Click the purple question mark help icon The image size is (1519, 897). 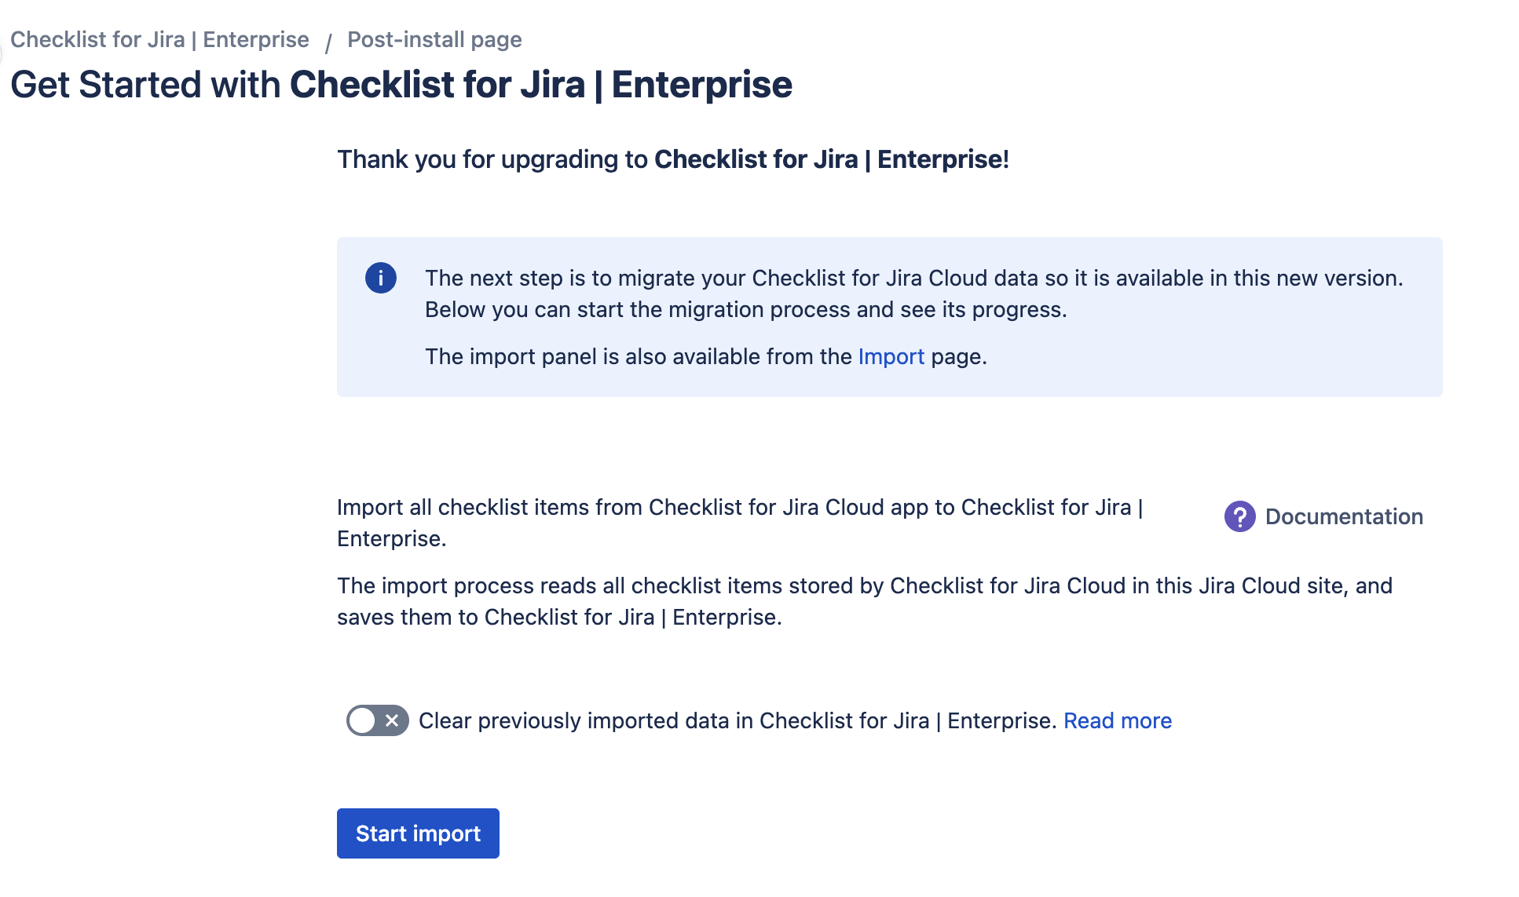(1239, 516)
